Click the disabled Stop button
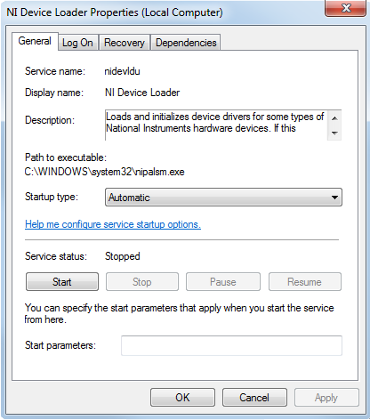 142,282
